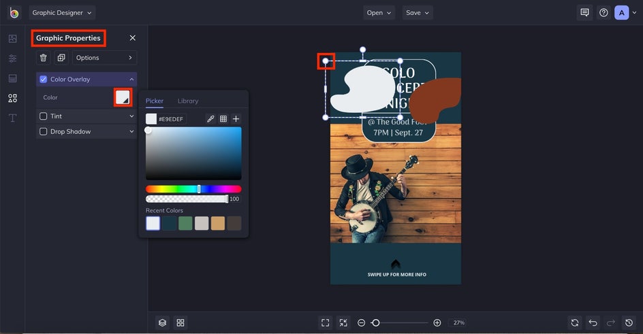Open the color grid palette icon
This screenshot has height=334, width=643.
click(x=223, y=119)
